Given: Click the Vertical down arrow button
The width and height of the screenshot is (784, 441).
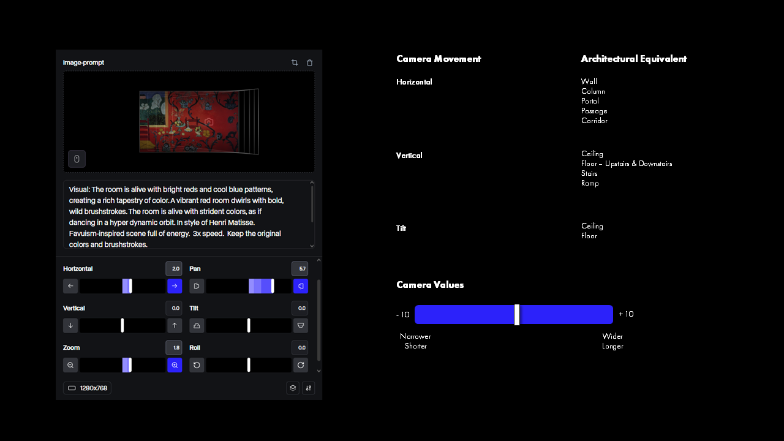Looking at the screenshot, I should click(70, 325).
